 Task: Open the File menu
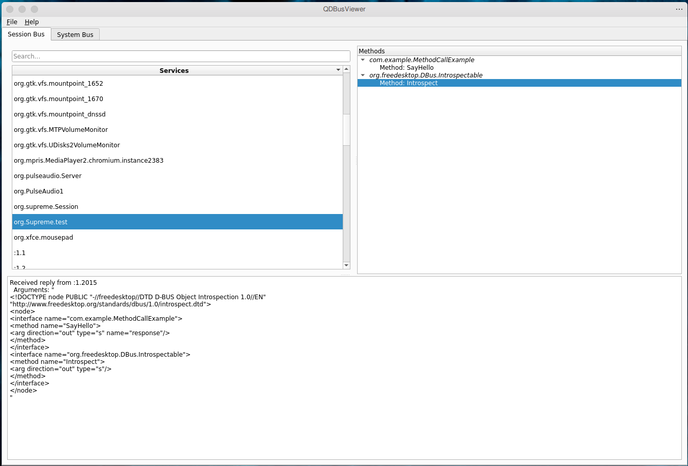pyautogui.click(x=12, y=22)
